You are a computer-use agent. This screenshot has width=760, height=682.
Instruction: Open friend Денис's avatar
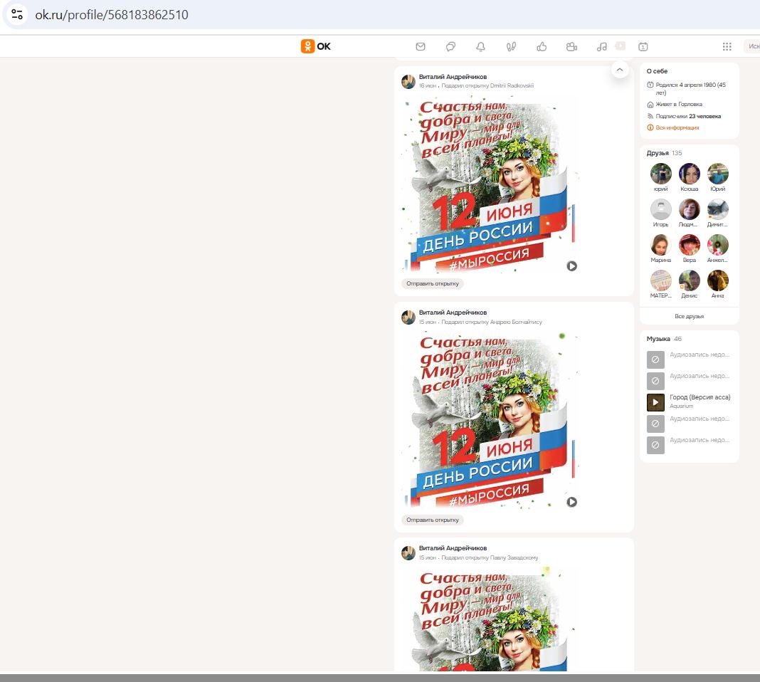pyautogui.click(x=689, y=280)
